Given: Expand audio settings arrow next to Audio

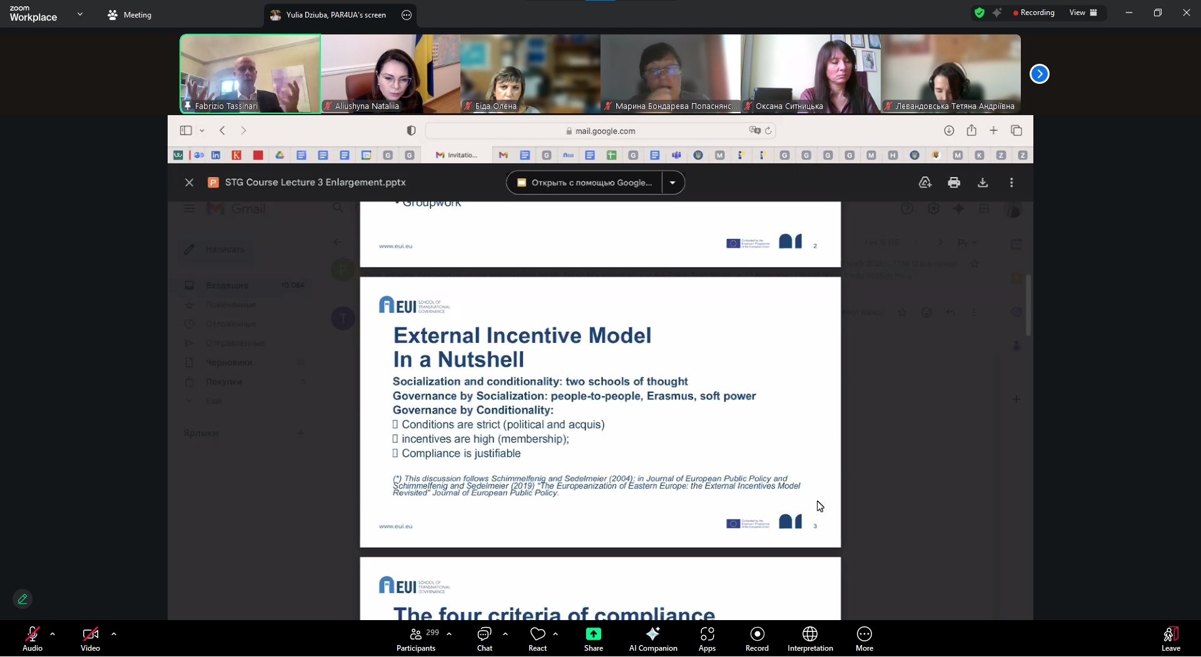Looking at the screenshot, I should click(x=53, y=634).
